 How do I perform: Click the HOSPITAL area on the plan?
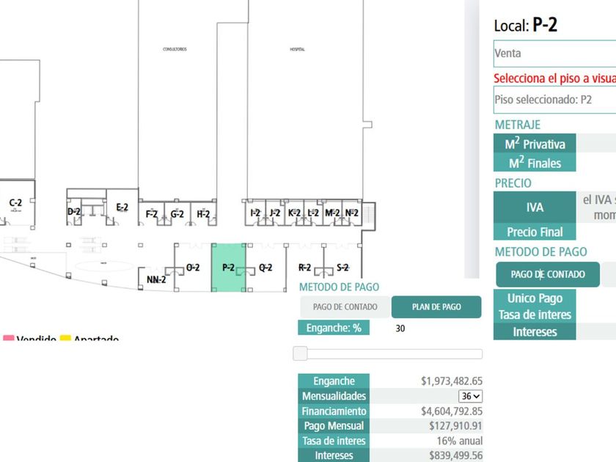click(x=298, y=49)
